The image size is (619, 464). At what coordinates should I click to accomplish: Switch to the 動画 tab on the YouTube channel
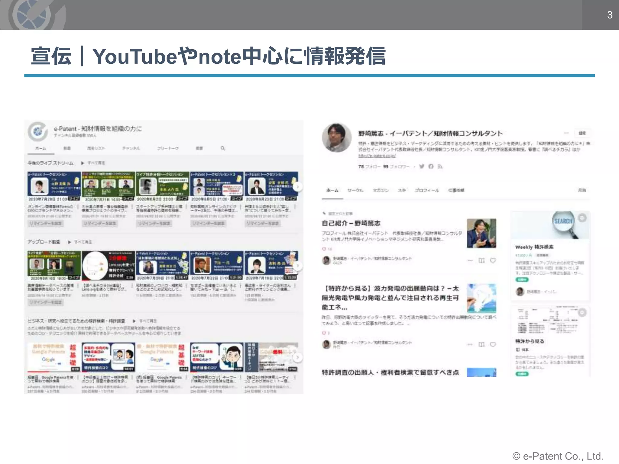click(67, 148)
